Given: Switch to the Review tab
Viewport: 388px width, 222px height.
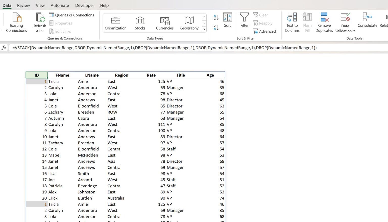Looking at the screenshot, I should tap(23, 5).
